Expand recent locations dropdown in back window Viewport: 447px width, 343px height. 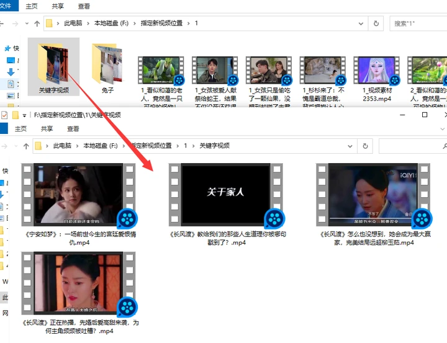point(27,24)
